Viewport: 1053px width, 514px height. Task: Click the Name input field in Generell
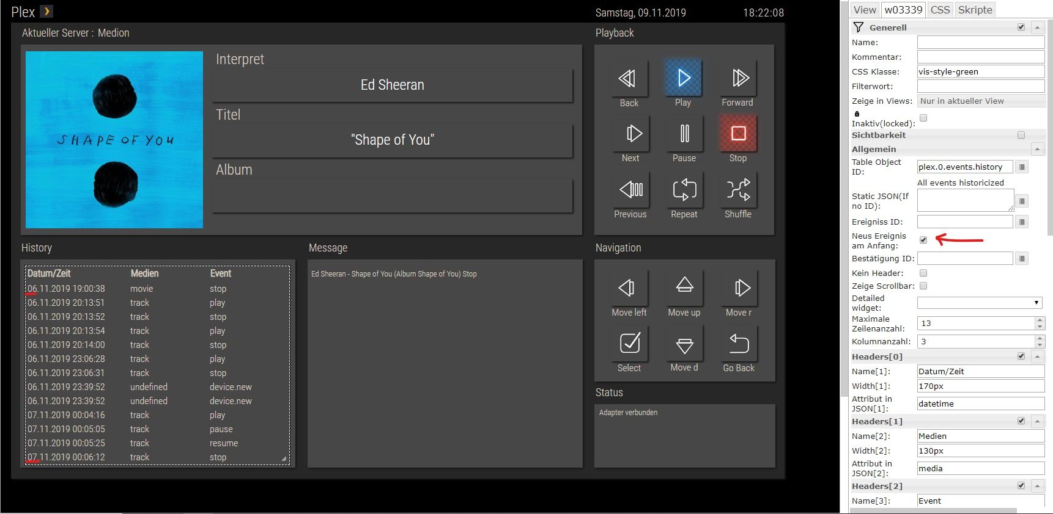click(x=981, y=42)
